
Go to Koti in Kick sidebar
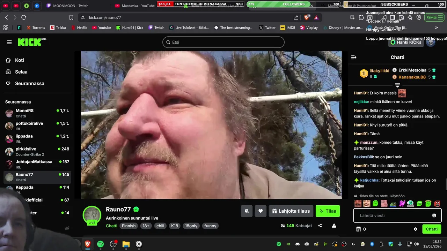click(x=15, y=60)
